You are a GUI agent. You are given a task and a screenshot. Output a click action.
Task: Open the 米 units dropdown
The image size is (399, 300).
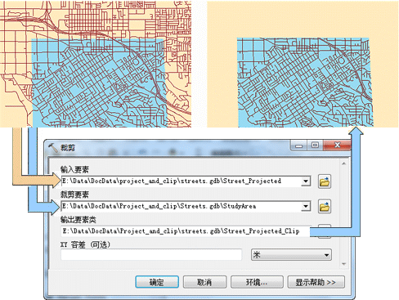coord(291,255)
